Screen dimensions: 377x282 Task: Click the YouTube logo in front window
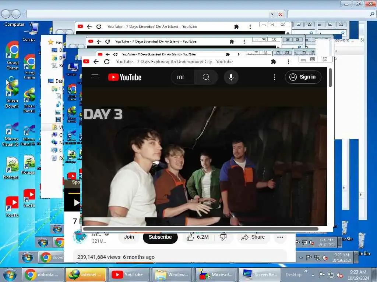click(x=124, y=77)
